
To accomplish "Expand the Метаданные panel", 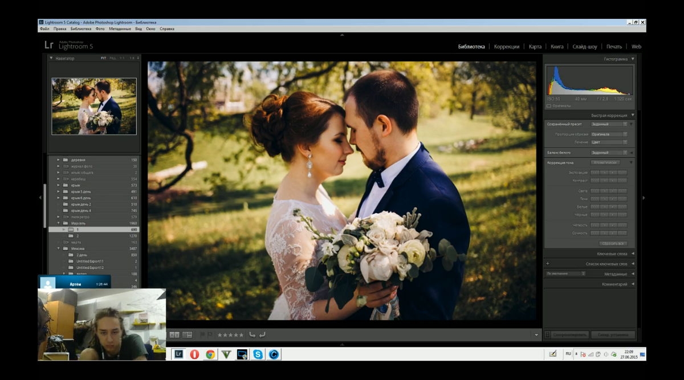I will click(633, 274).
